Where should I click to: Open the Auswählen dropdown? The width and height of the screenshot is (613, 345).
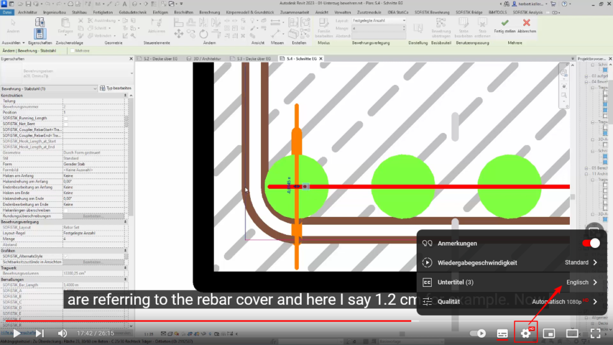click(13, 43)
